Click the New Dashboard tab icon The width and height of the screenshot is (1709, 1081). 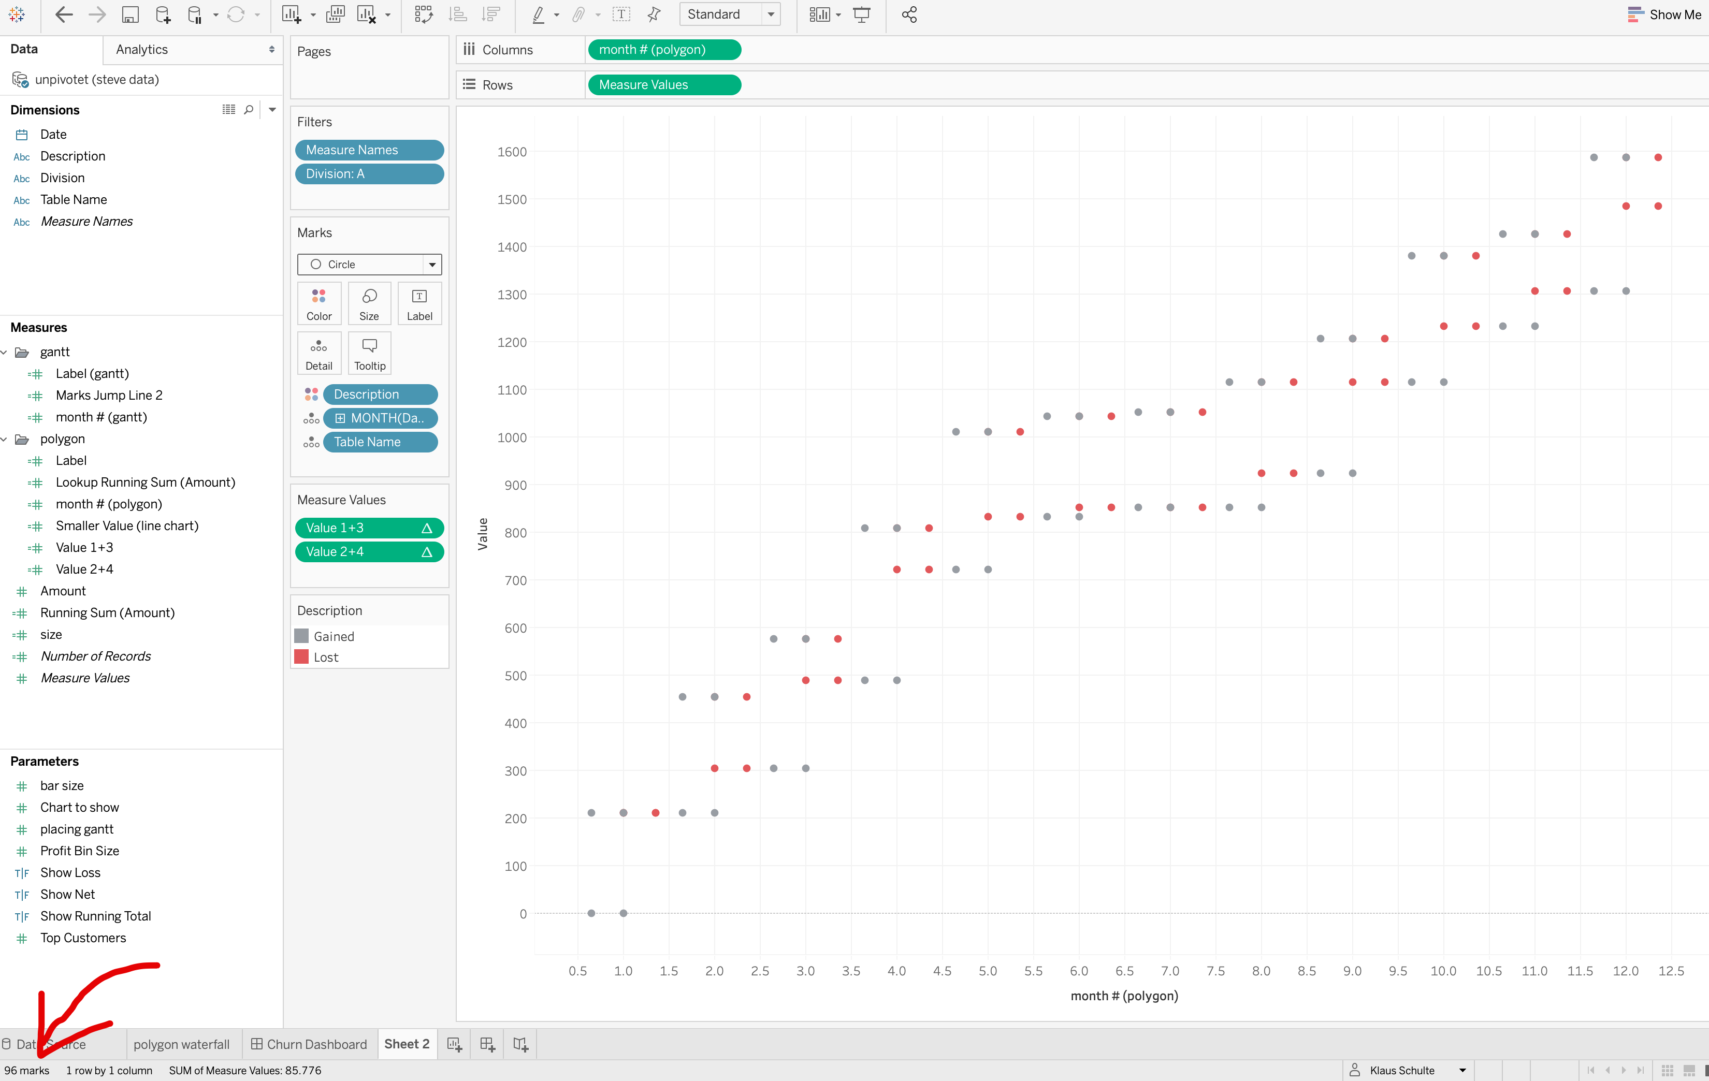tap(487, 1044)
